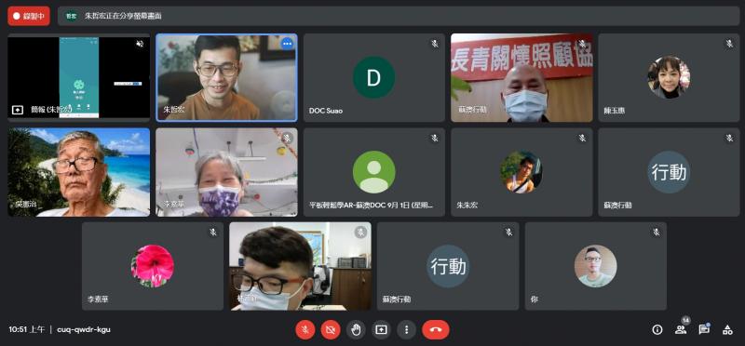Open the meeting details info panel

click(x=657, y=329)
